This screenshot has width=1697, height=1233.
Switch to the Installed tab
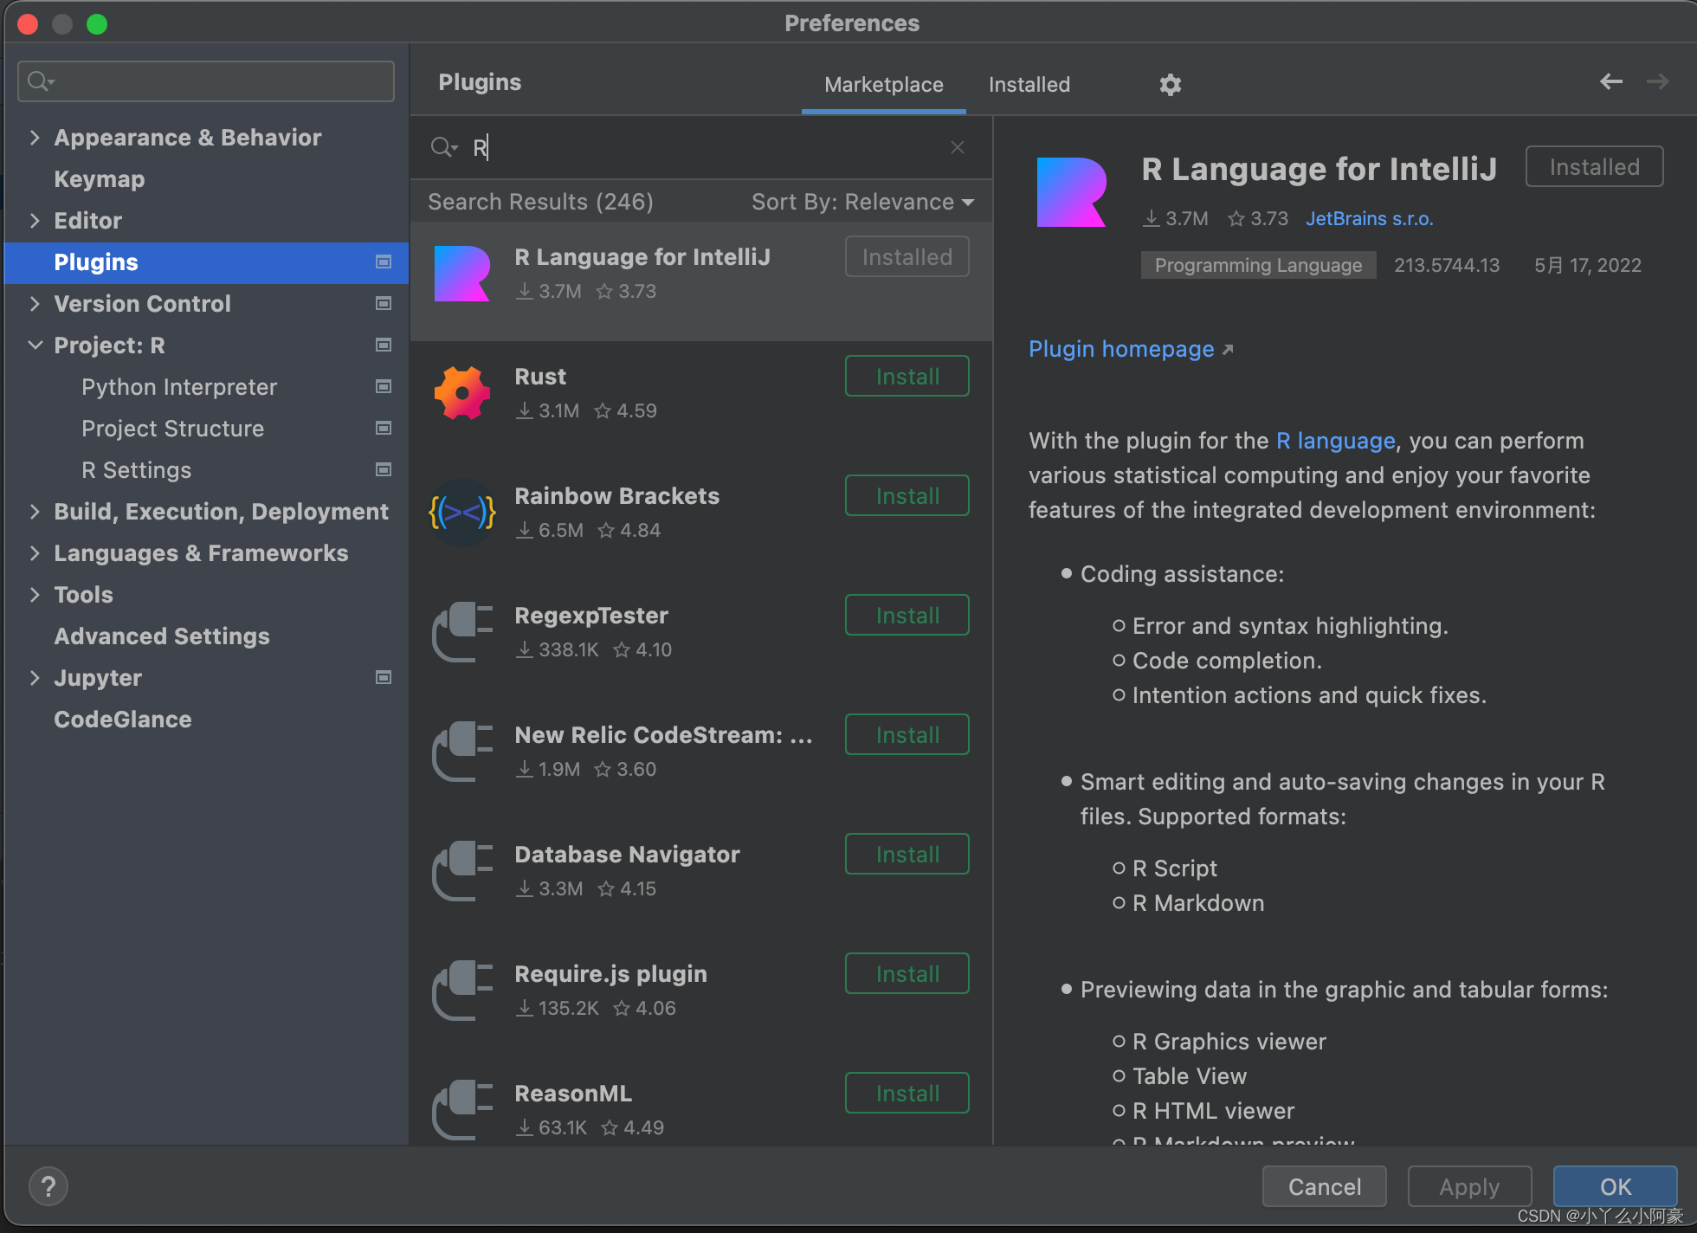coord(1032,83)
